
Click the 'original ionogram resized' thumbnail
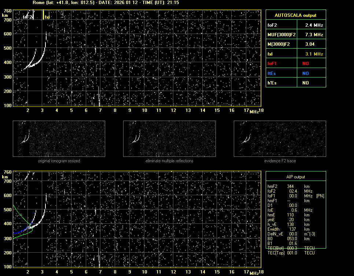click(59, 139)
